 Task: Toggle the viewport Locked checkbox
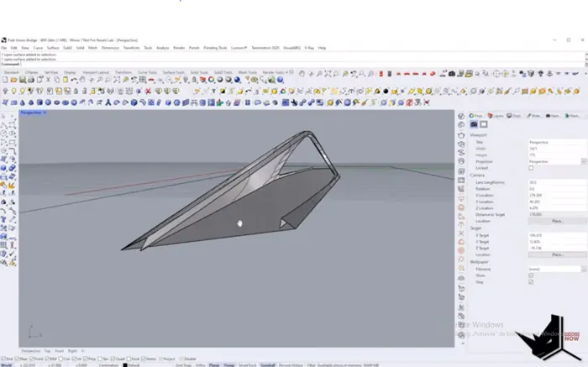[x=531, y=168]
